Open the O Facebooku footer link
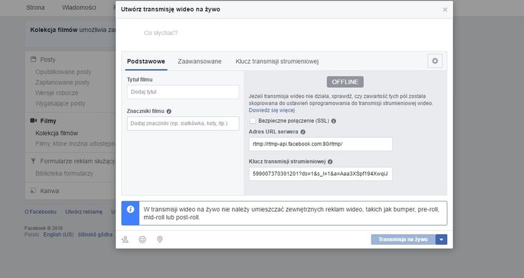 [x=40, y=212]
